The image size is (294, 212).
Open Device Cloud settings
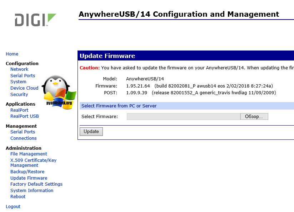point(24,88)
